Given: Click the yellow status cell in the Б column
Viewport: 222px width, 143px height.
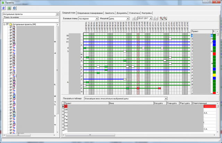Looking at the screenshot, I should [214, 75].
